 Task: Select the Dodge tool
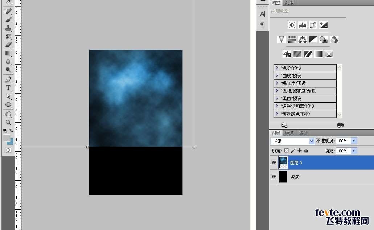8,70
